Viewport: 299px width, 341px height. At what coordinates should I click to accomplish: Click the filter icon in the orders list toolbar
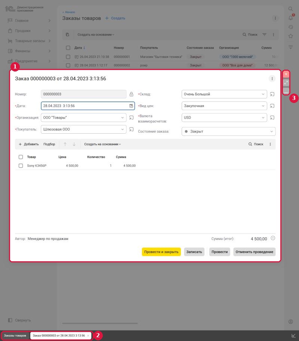[264, 34]
